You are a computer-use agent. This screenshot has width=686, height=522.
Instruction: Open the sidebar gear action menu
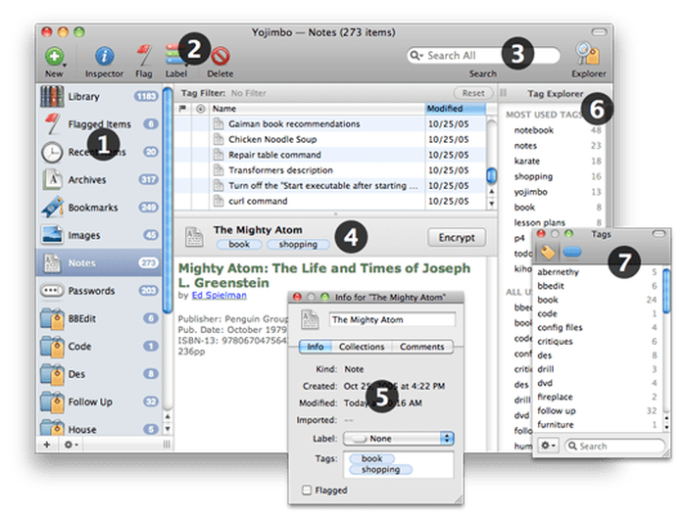70,445
